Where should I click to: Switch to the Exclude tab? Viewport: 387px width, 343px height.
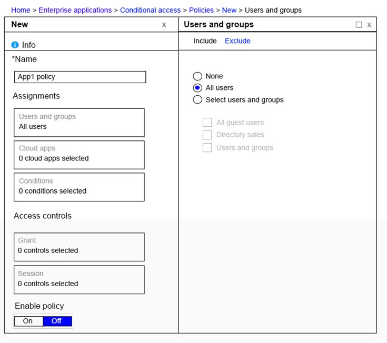pyautogui.click(x=237, y=41)
